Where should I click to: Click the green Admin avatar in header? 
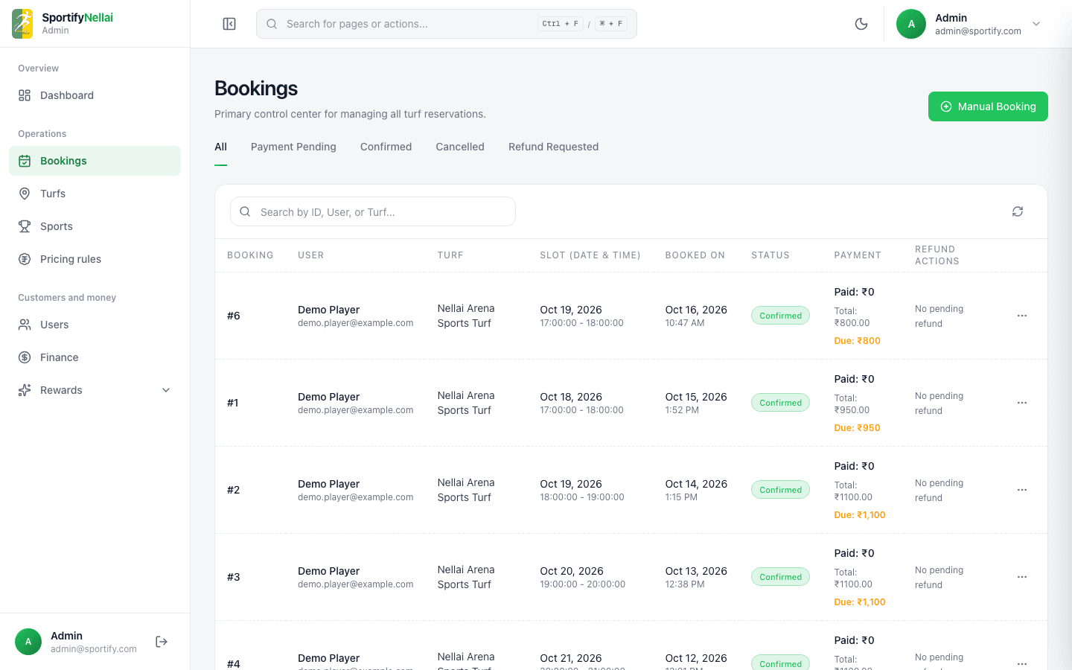pyautogui.click(x=911, y=24)
